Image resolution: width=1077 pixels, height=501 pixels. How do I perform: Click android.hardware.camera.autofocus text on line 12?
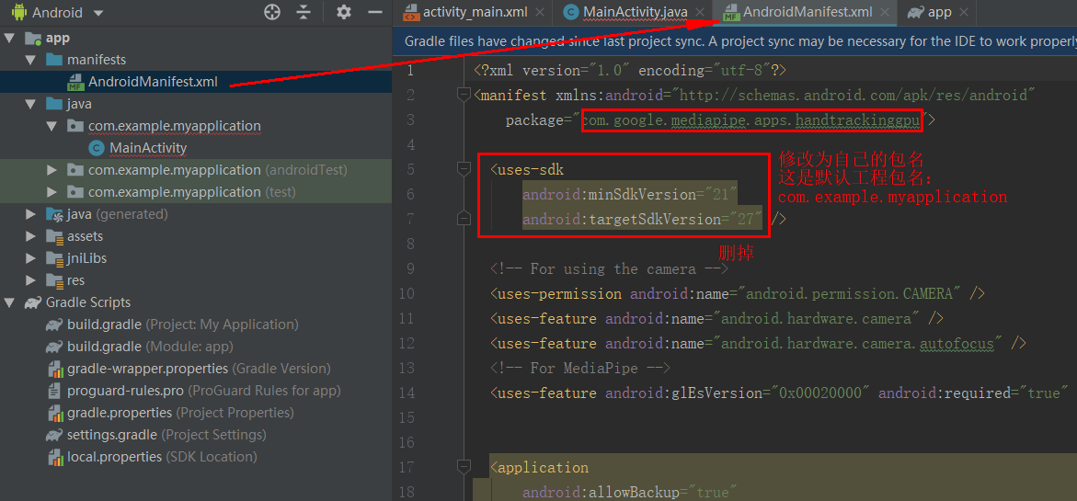coord(857,343)
